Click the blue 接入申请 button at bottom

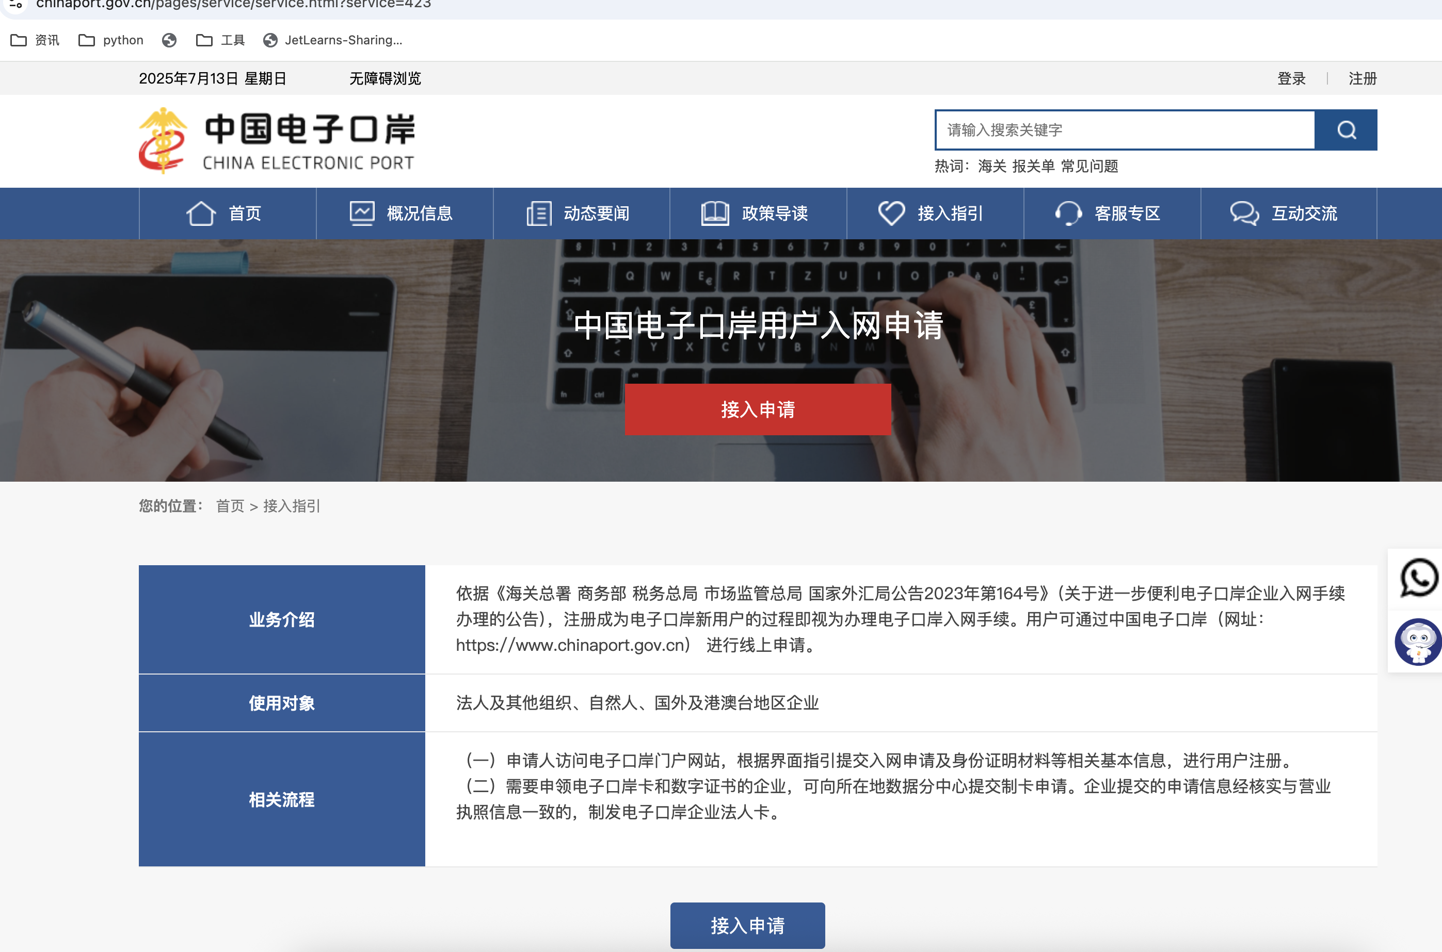pyautogui.click(x=747, y=925)
